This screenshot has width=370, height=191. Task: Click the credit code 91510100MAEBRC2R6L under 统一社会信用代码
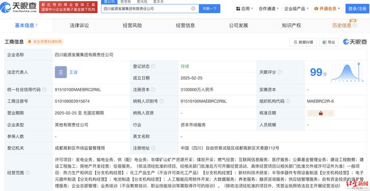pos(78,90)
